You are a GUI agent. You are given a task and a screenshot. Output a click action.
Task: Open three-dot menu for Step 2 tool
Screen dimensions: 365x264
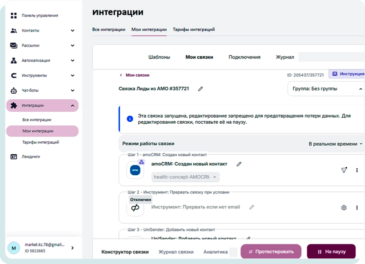click(x=357, y=207)
